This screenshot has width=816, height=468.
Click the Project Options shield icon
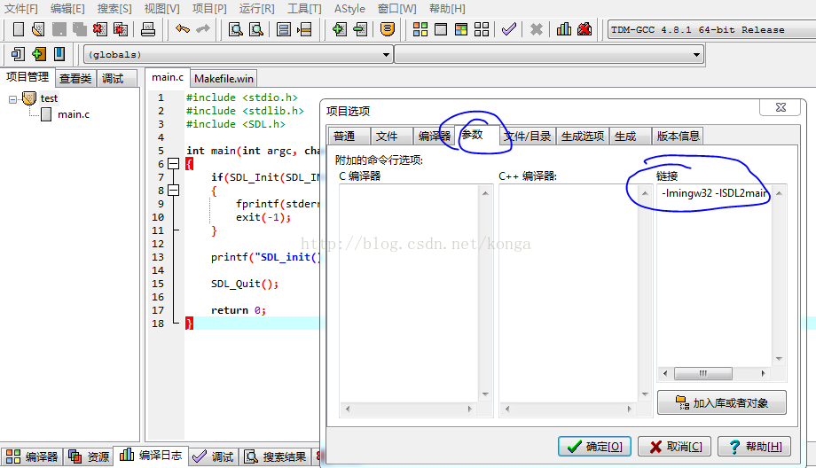[388, 29]
